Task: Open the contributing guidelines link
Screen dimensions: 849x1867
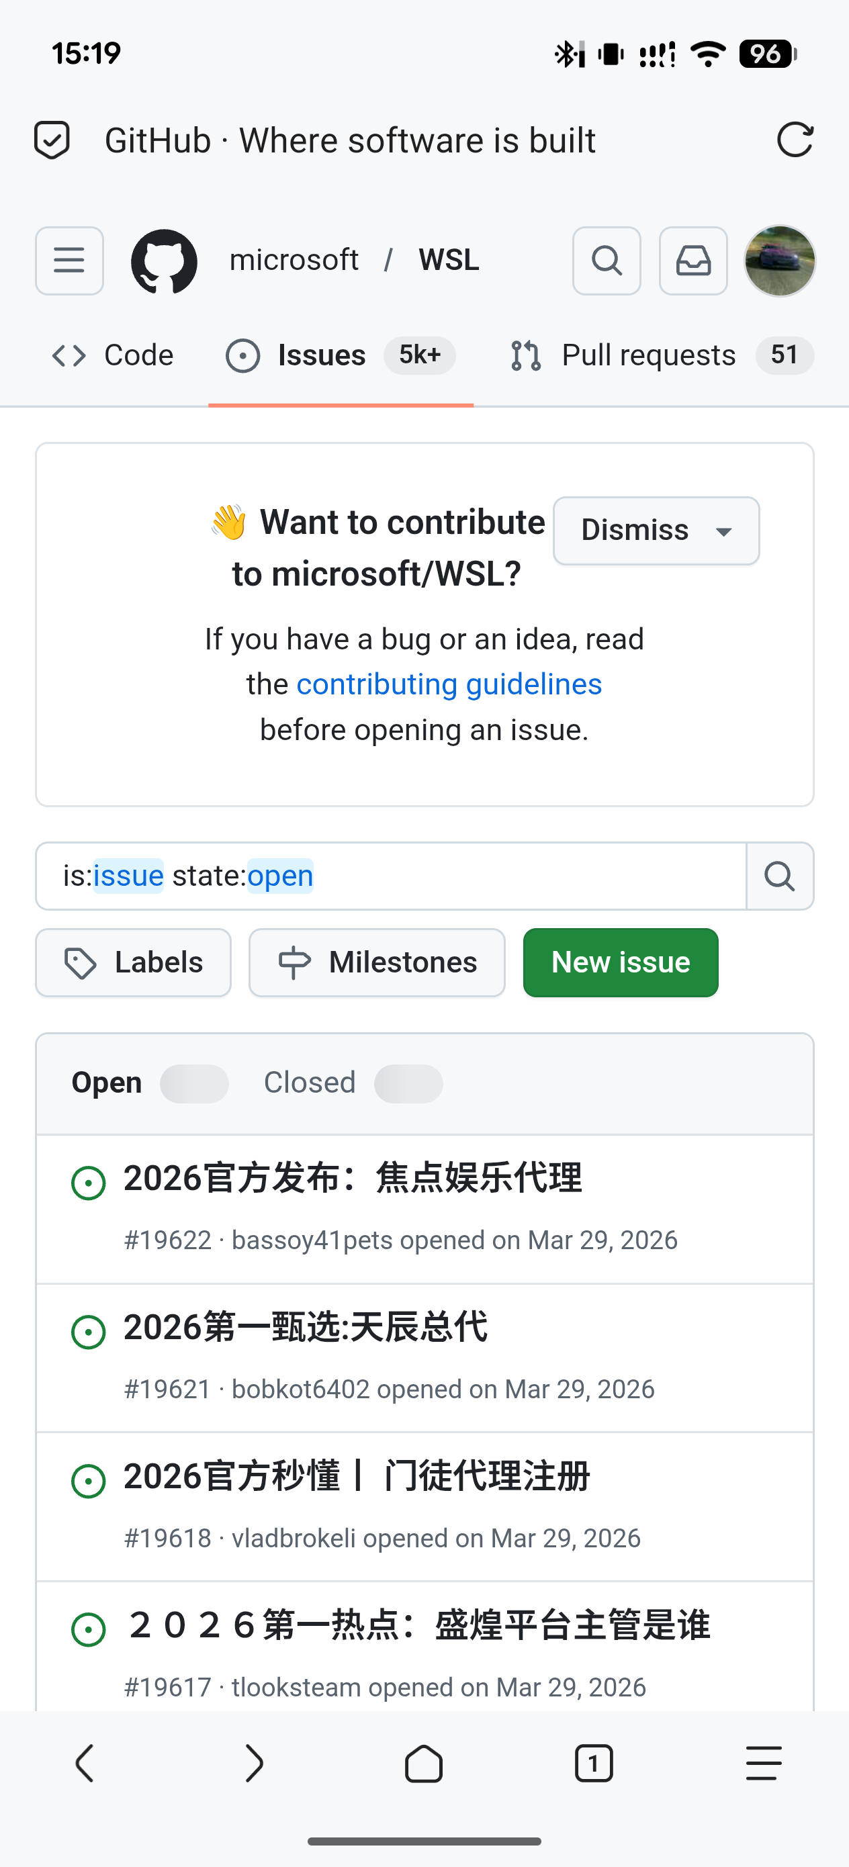Action: (x=448, y=683)
